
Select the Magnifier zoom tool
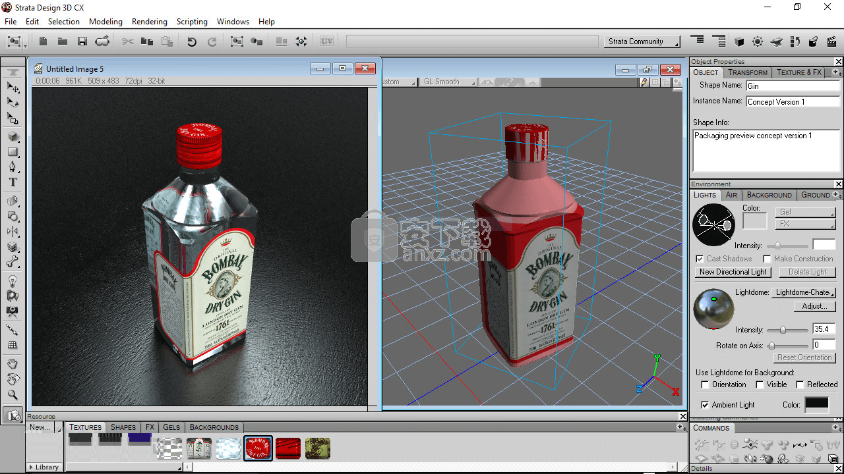click(13, 395)
